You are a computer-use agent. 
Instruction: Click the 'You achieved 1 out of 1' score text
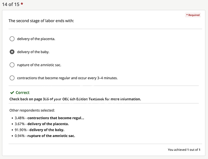[184, 150]
